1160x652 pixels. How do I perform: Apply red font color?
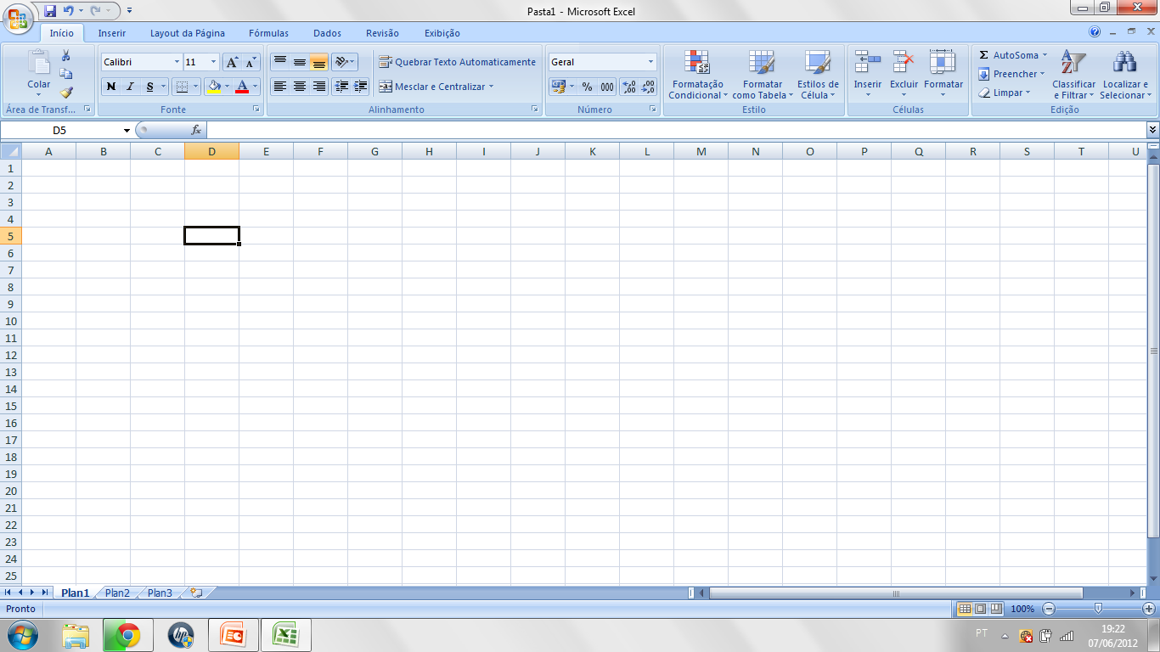[242, 87]
